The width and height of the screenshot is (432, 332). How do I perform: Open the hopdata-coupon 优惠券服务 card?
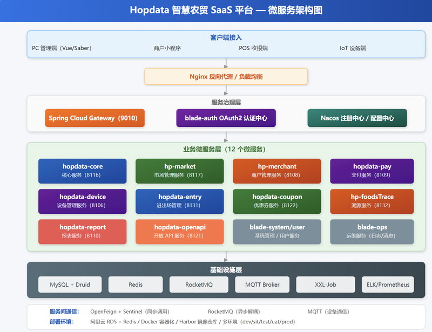[x=277, y=201]
